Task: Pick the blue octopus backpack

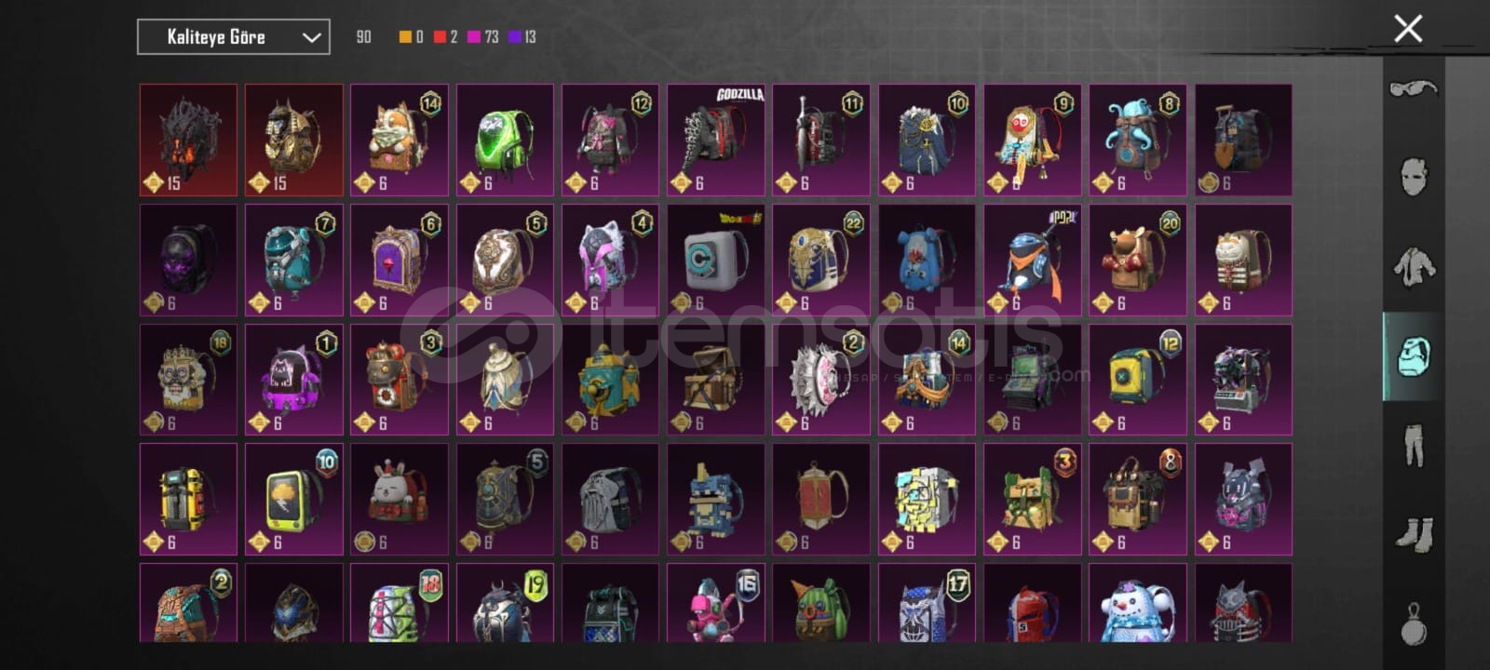Action: tap(1138, 140)
